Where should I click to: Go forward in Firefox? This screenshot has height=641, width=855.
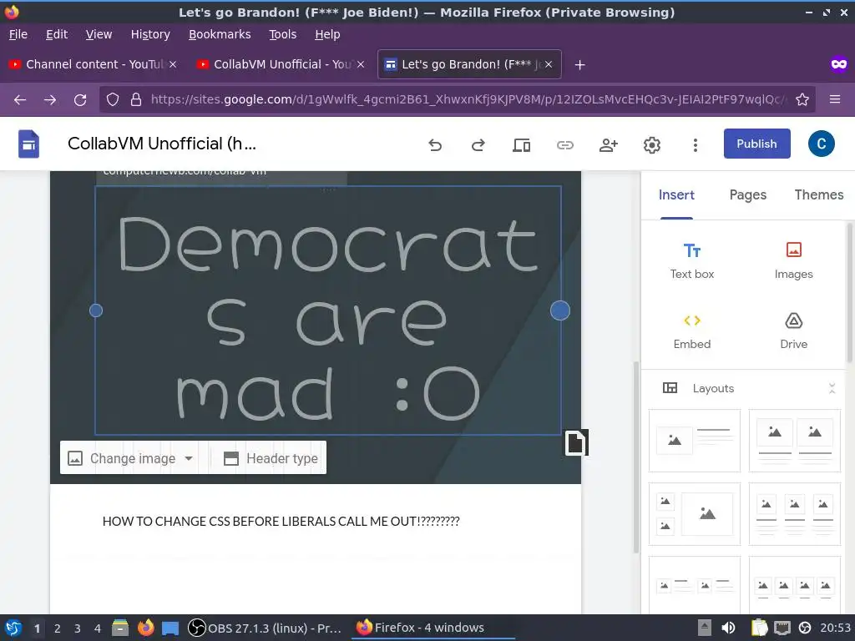(50, 100)
